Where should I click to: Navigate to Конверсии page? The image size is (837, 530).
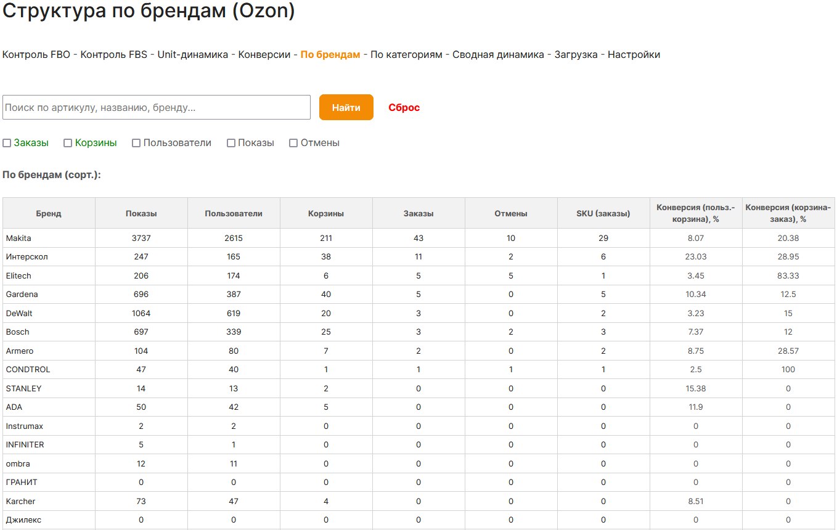click(264, 55)
